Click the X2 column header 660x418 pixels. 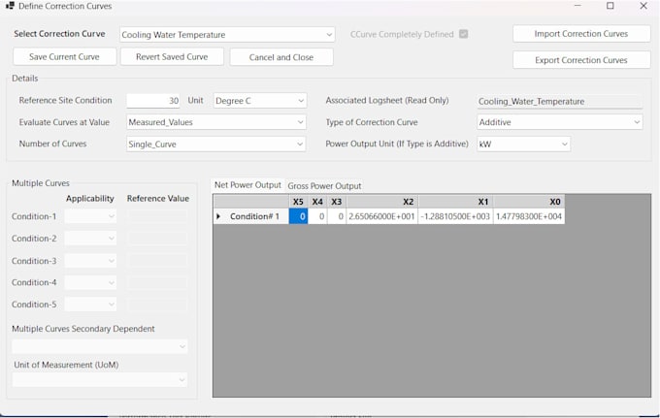(x=381, y=202)
